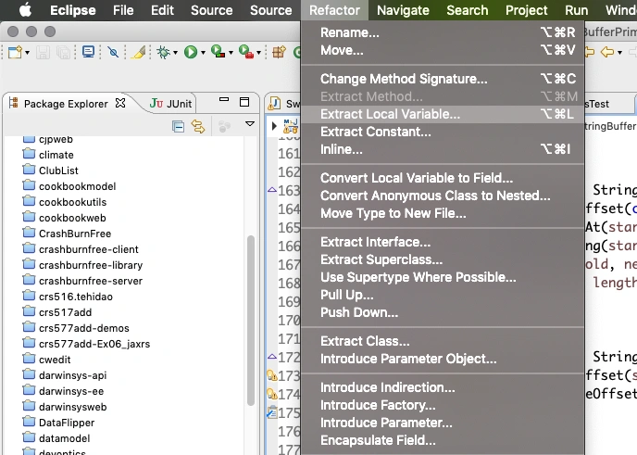Image resolution: width=637 pixels, height=455 pixels.
Task: Select the cookbookmodel project
Action: 77,186
